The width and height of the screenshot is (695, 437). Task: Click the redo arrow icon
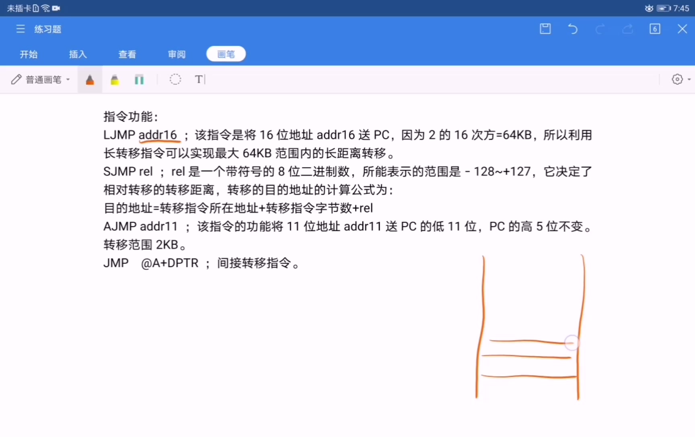[x=600, y=29]
